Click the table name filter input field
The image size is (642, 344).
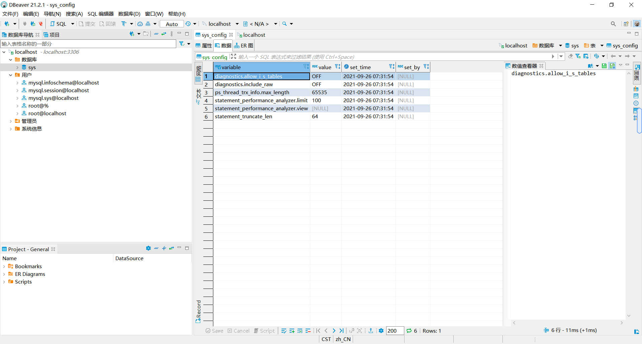(88, 44)
